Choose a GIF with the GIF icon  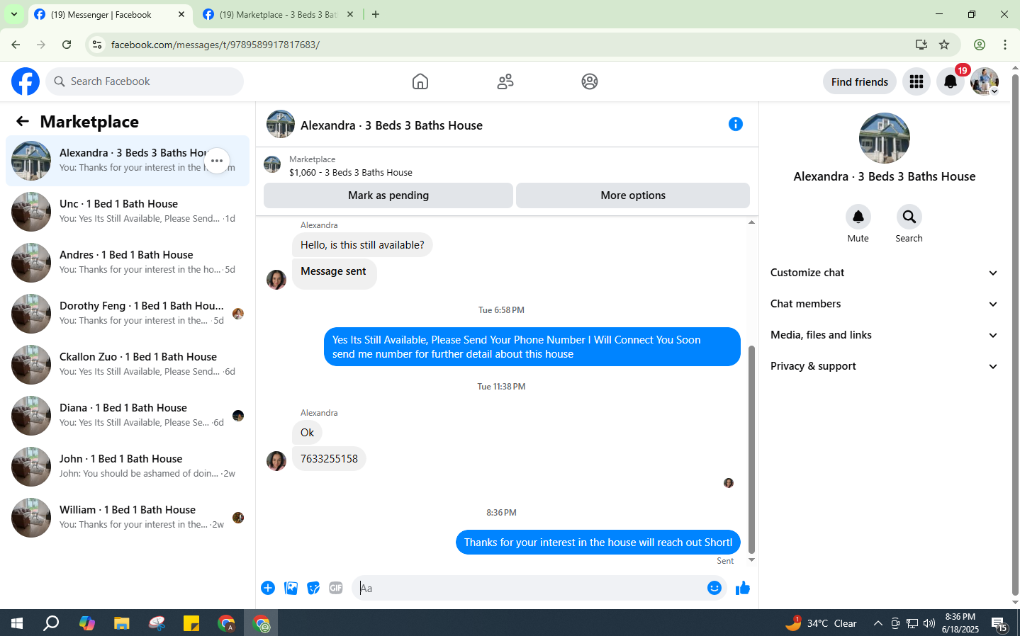[336, 588]
